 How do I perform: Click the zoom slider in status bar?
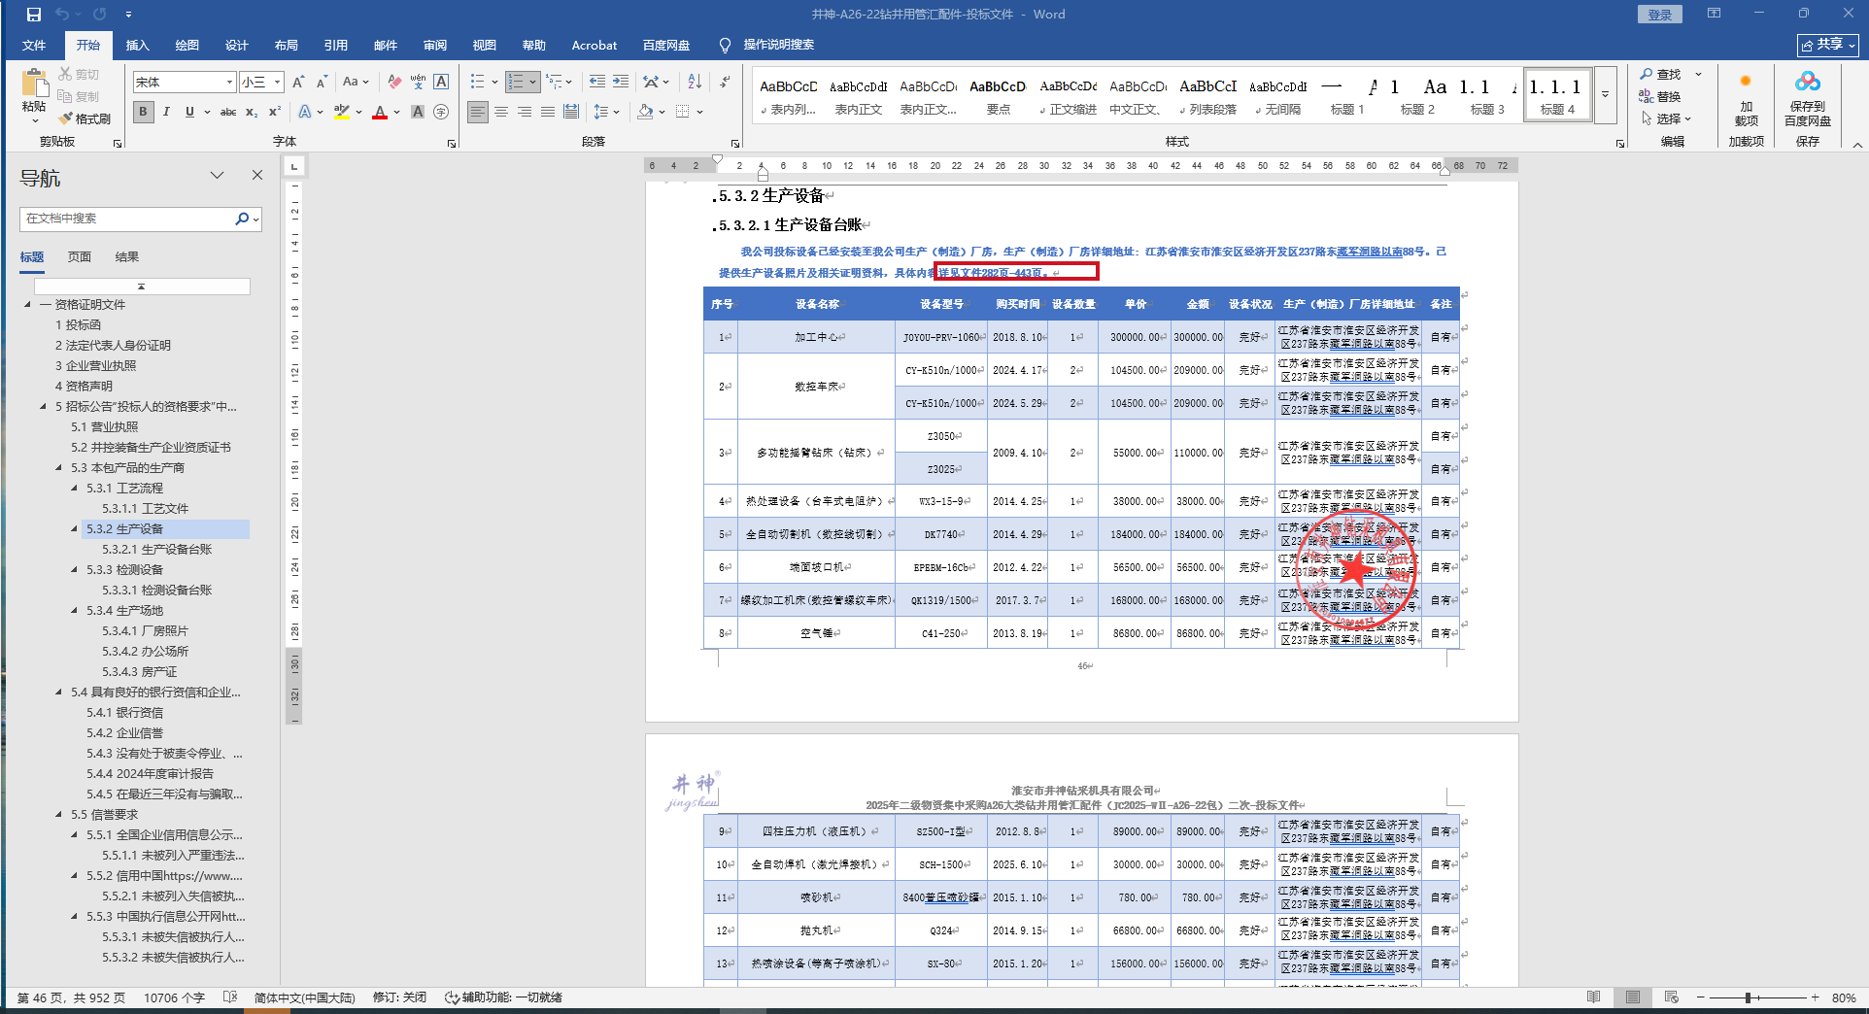point(1747,997)
